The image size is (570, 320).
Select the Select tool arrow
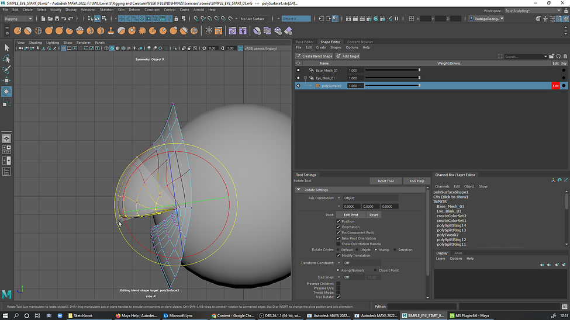(6, 47)
